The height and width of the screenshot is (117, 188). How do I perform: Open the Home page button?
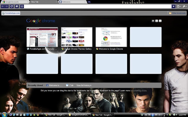[x=17, y=6]
